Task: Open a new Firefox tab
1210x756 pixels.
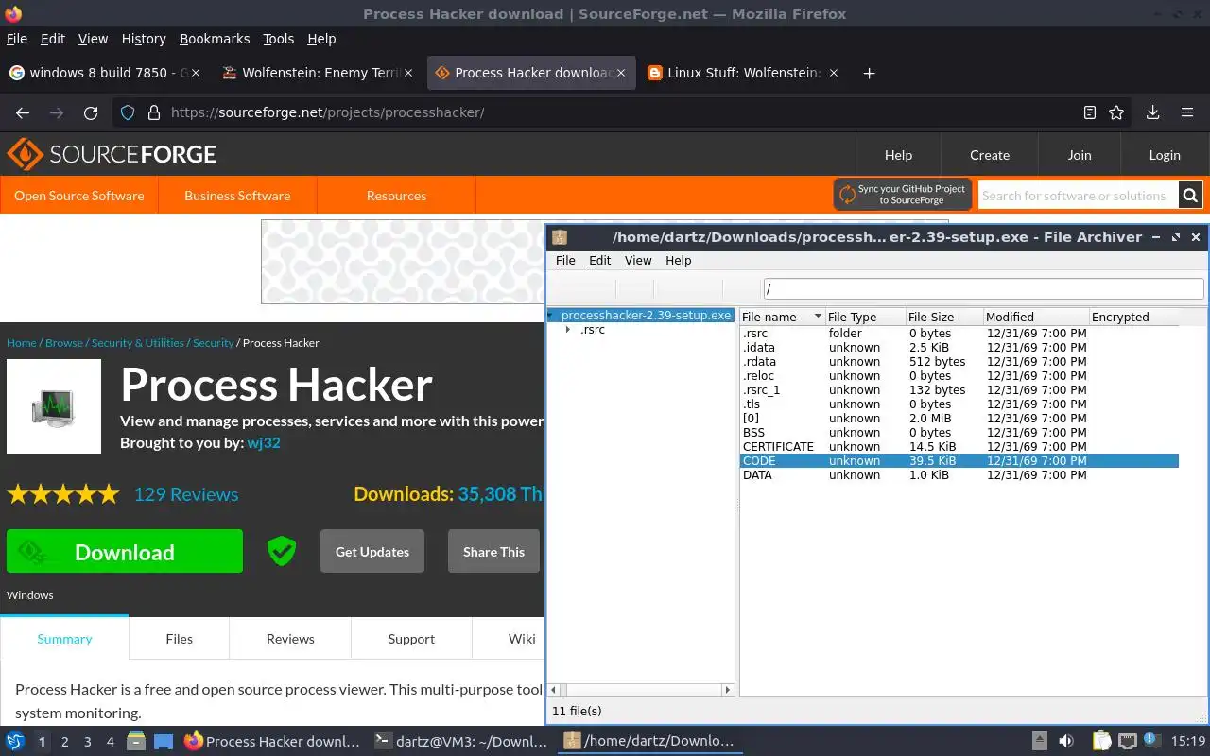Action: pos(869,73)
